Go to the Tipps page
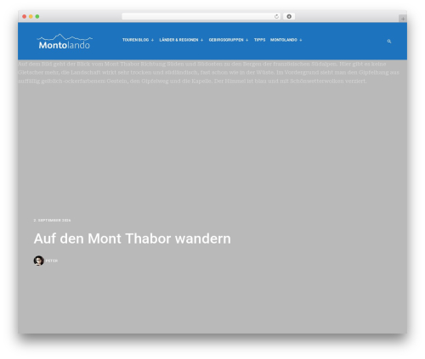The image size is (425, 359). 259,40
